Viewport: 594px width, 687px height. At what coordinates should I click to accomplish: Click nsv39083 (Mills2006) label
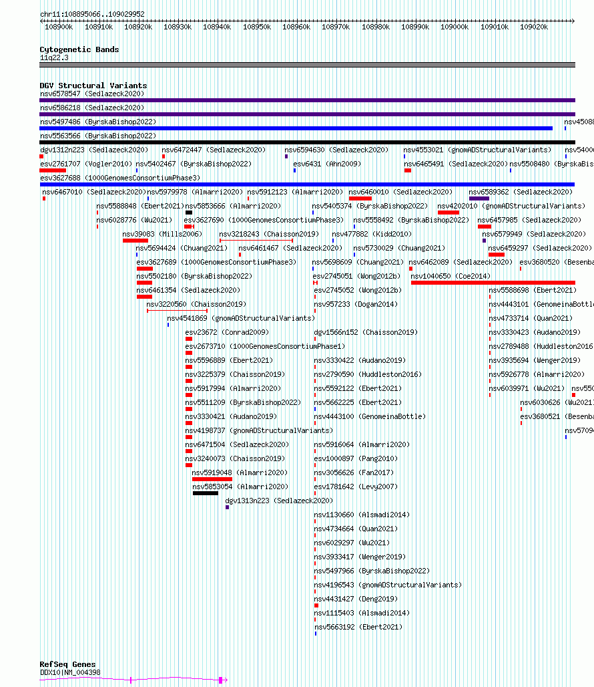click(162, 234)
